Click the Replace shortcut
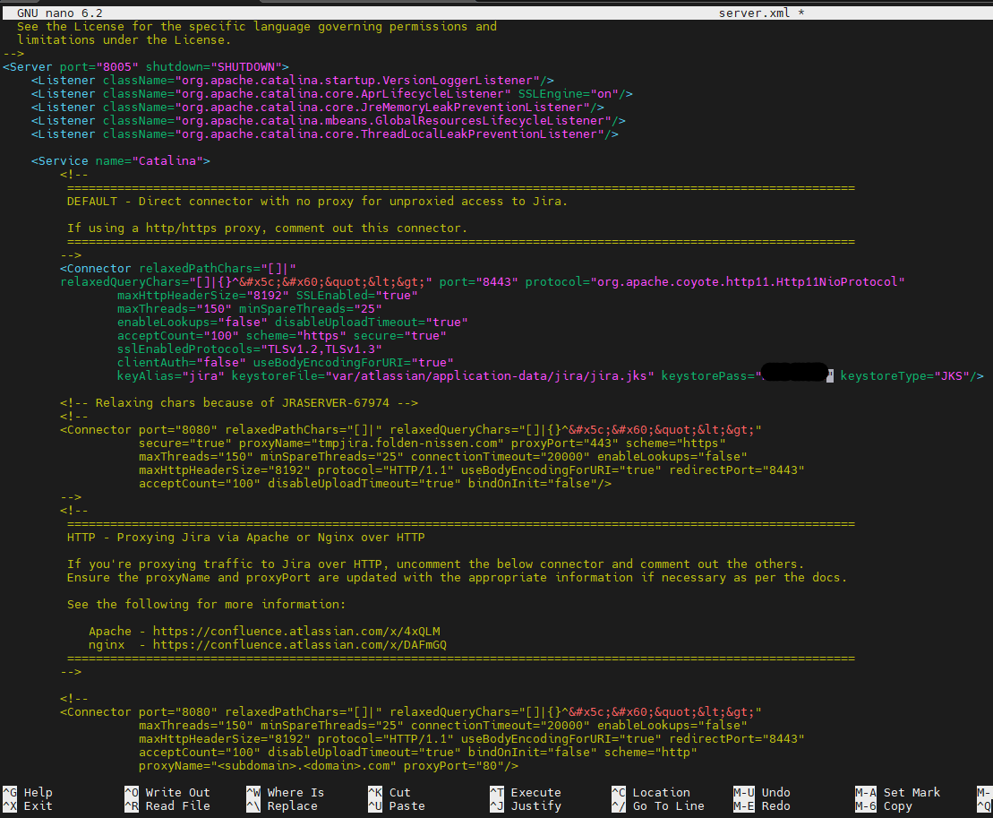Screen dimensions: 993x818 pyautogui.click(x=292, y=805)
